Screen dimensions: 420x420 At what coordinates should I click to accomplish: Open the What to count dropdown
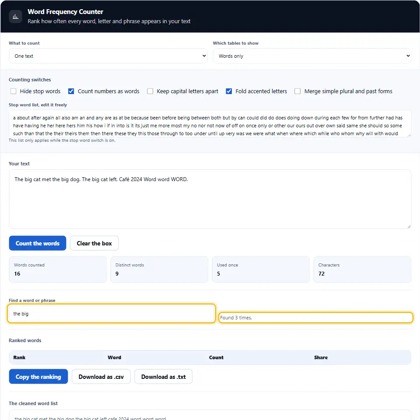(108, 56)
